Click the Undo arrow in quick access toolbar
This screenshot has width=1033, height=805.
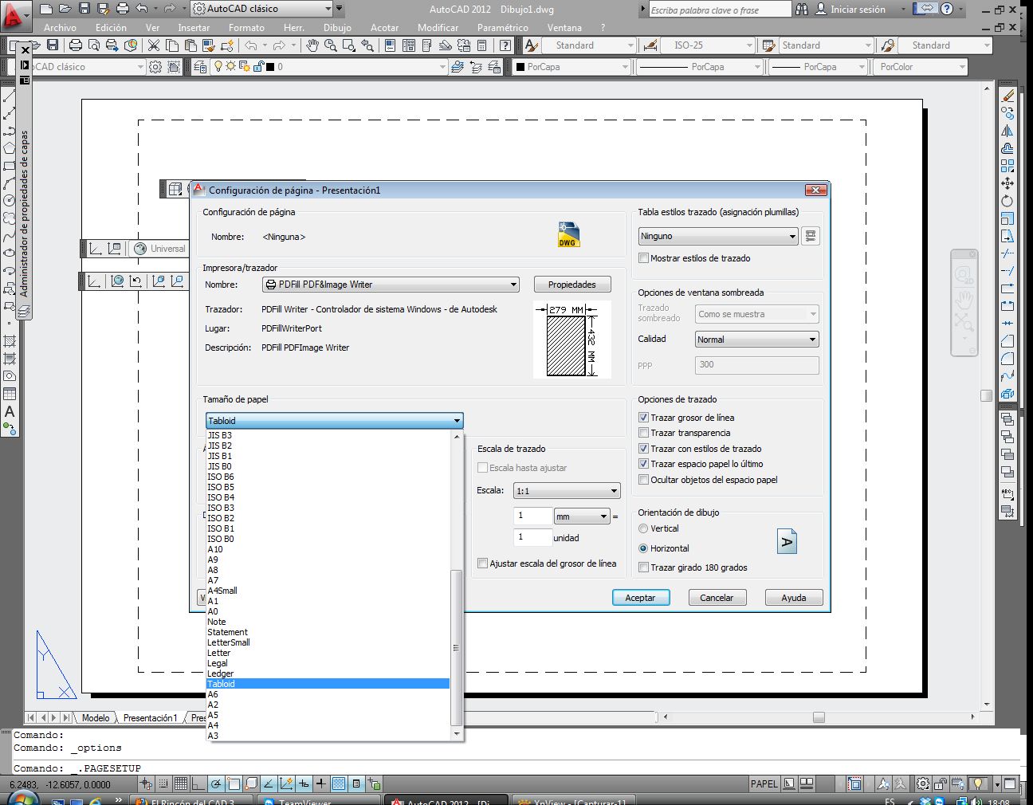tap(142, 9)
